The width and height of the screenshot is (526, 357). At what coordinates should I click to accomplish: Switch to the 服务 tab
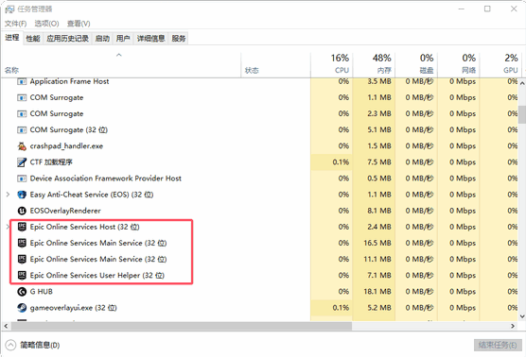point(179,39)
